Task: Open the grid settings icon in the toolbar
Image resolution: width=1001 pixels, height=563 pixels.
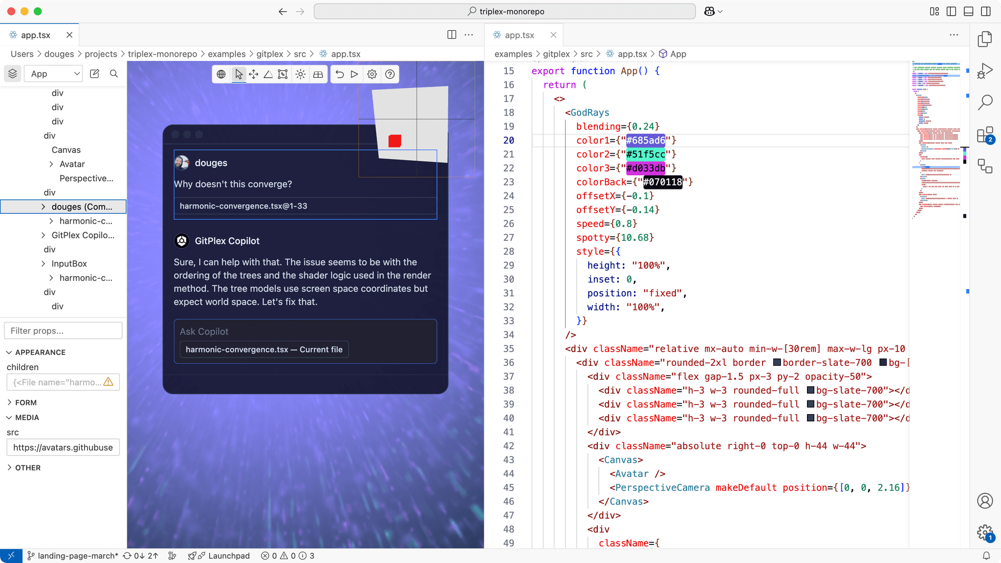Action: (318, 74)
